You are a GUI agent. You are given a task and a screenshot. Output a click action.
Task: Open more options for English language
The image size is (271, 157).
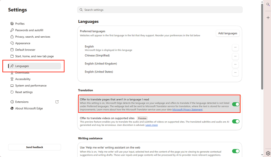[235, 47]
